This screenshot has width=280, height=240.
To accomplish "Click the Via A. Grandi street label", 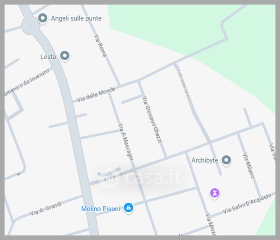I will coord(46,209).
